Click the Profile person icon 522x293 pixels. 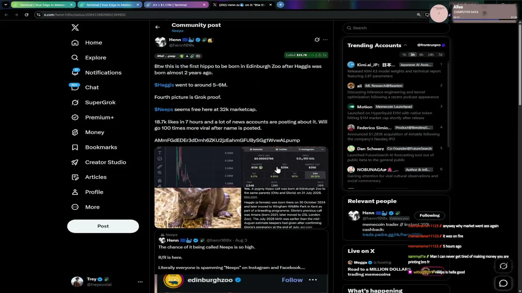point(75,192)
